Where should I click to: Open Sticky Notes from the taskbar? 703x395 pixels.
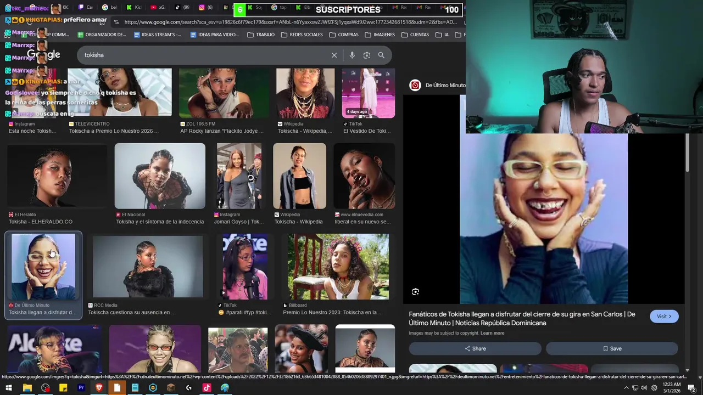point(63,388)
